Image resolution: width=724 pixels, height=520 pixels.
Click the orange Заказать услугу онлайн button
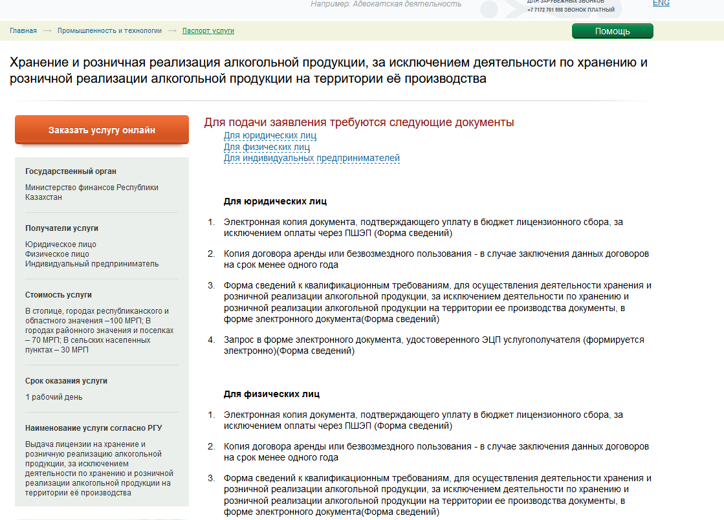click(x=102, y=130)
